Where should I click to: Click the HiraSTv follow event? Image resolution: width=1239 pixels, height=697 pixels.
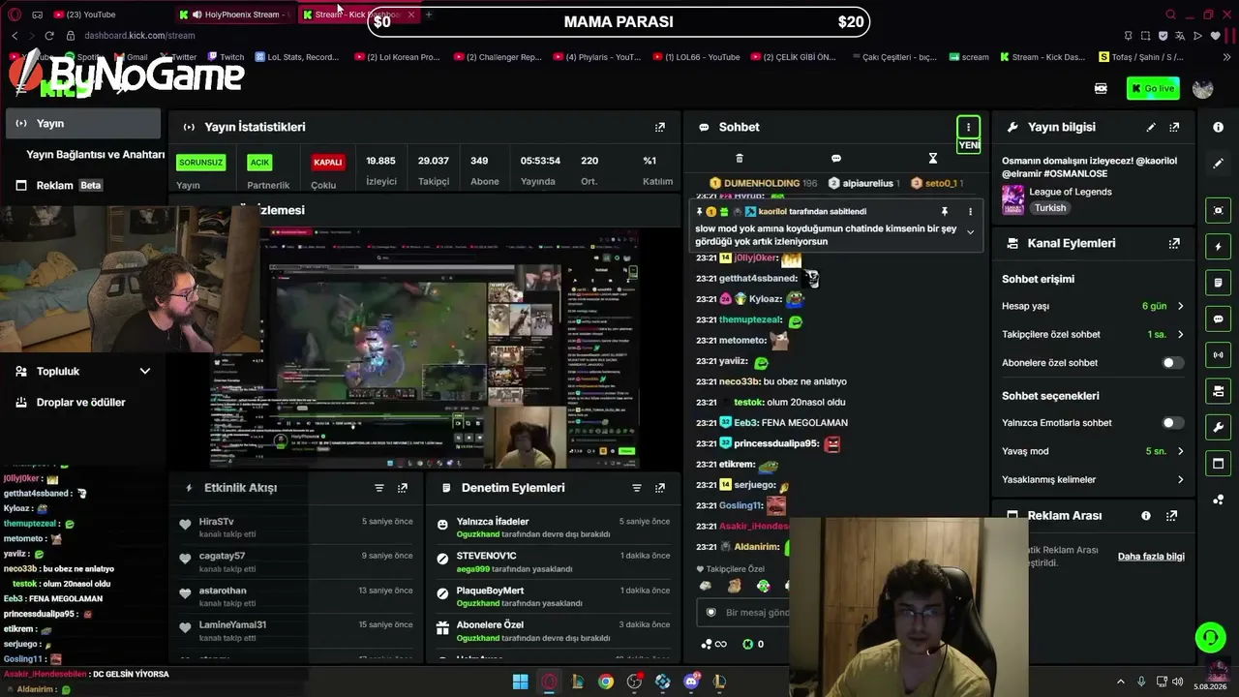[296, 529]
